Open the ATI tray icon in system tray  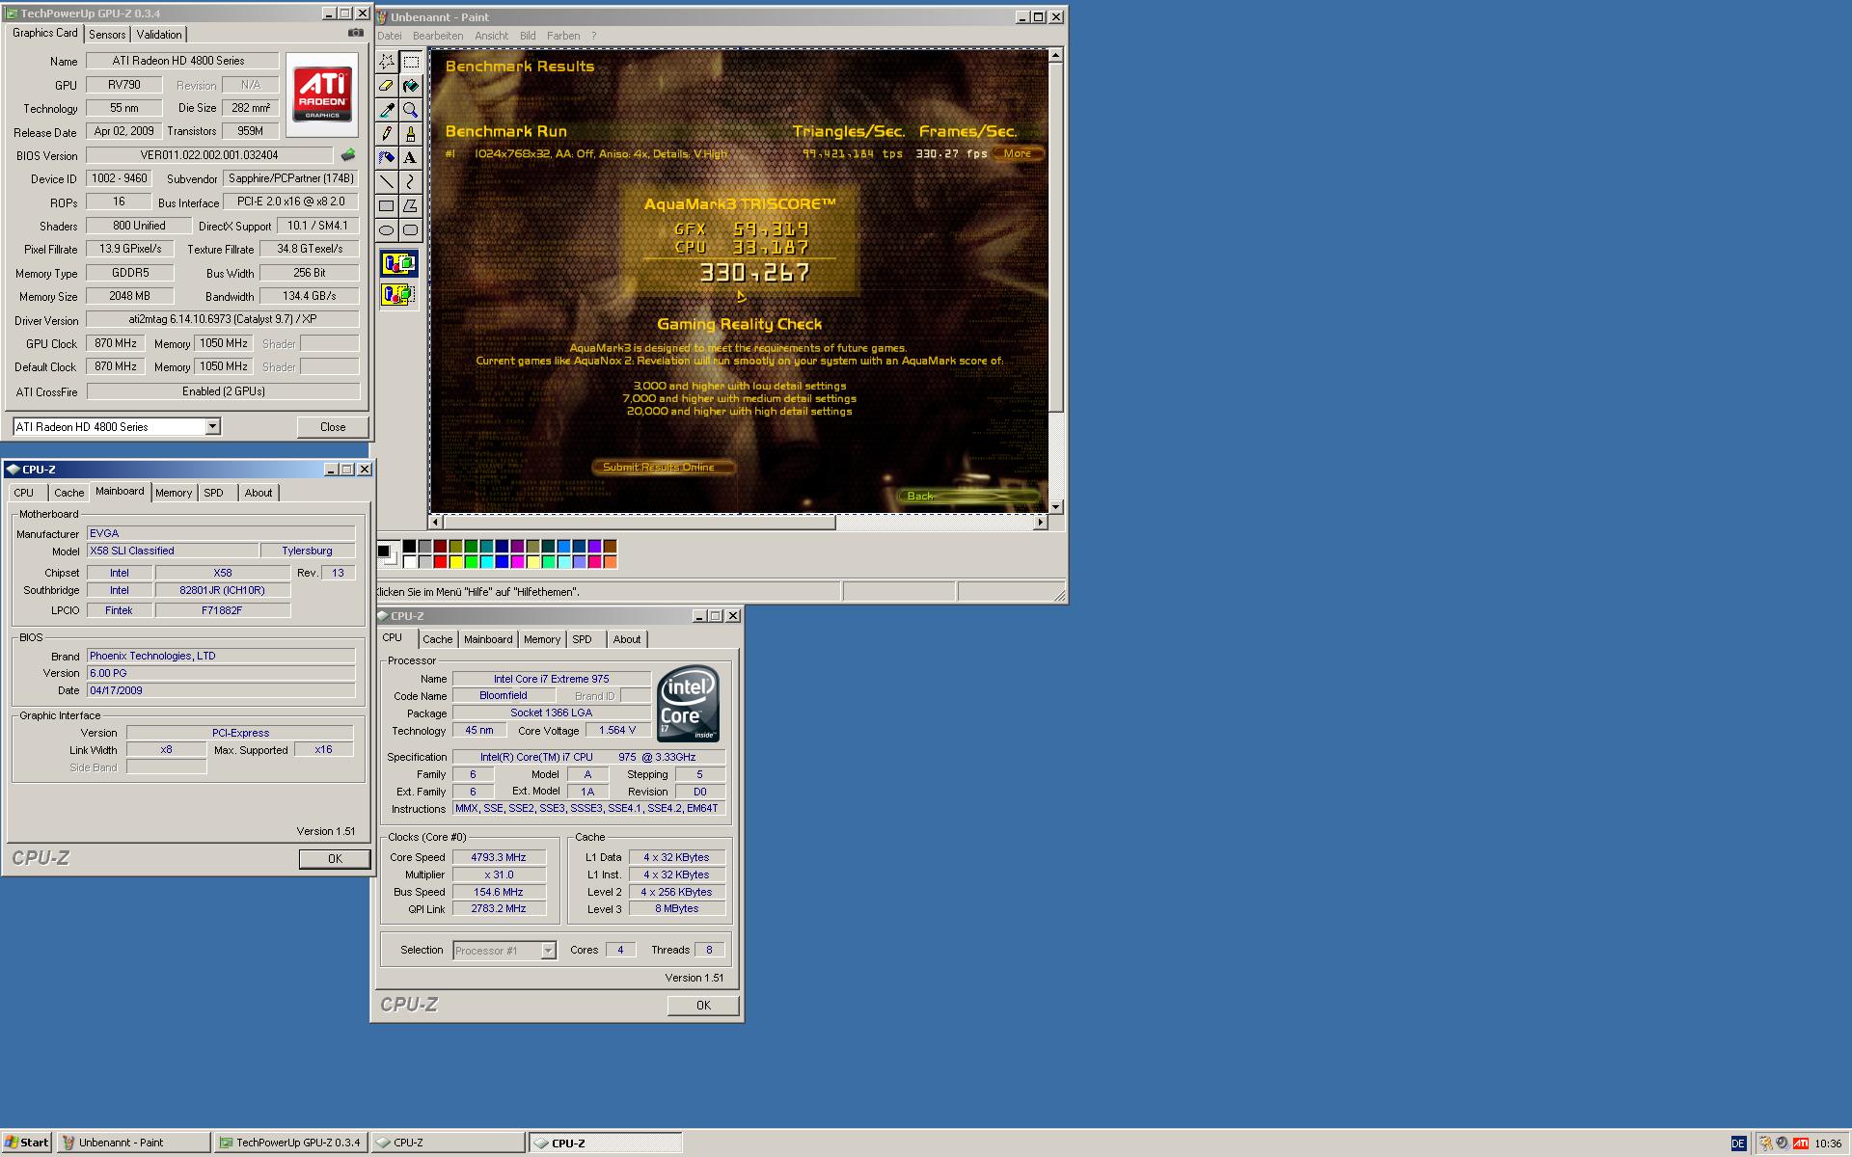tap(1800, 1144)
